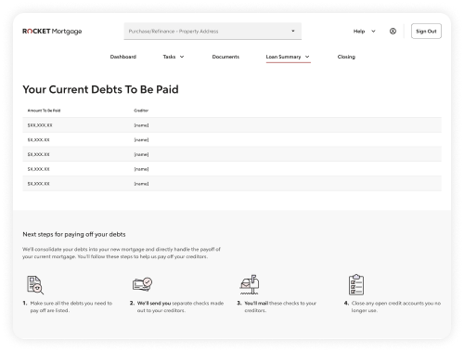Select the $XX,XXX.XX amount in first row

coord(40,125)
